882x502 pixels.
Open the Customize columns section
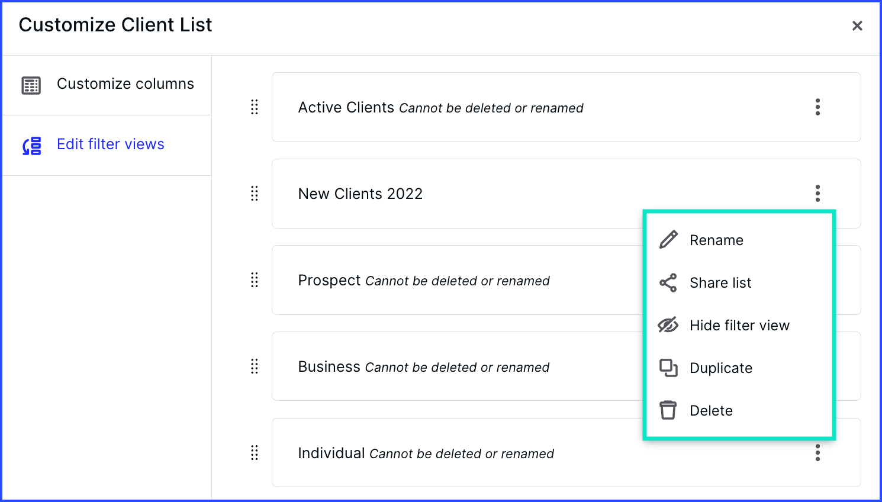click(x=107, y=85)
